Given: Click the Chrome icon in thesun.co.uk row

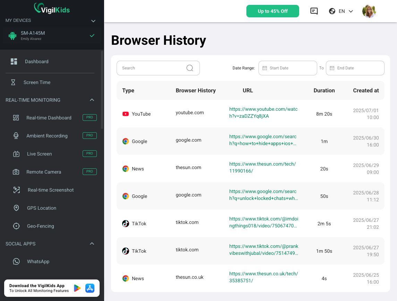Looking at the screenshot, I should 126,278.
